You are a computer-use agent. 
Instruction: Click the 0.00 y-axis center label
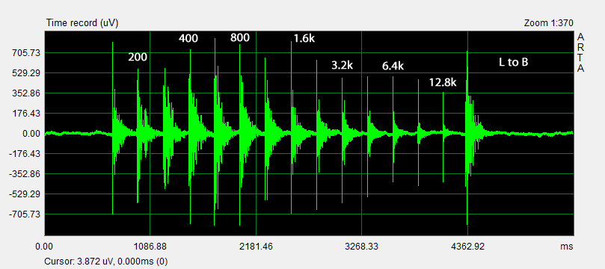click(x=31, y=134)
